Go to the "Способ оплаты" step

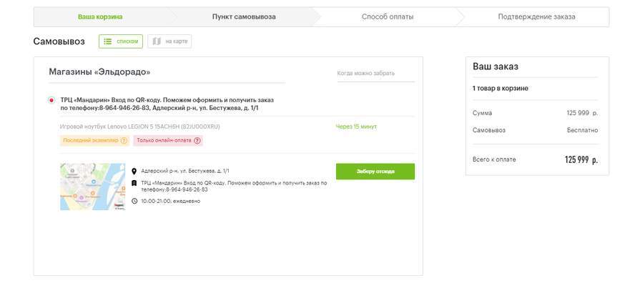[x=388, y=17]
